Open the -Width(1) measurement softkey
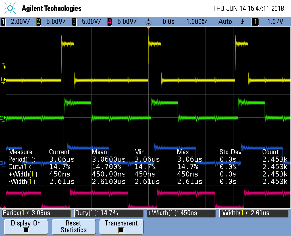 [254, 213]
